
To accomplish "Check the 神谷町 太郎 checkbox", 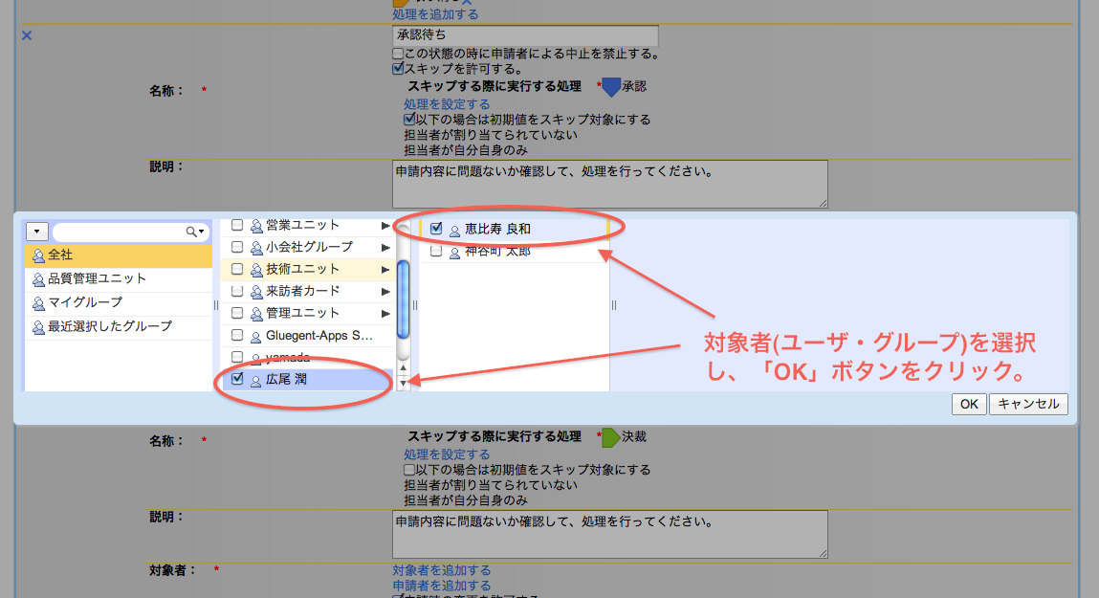I will [x=436, y=252].
